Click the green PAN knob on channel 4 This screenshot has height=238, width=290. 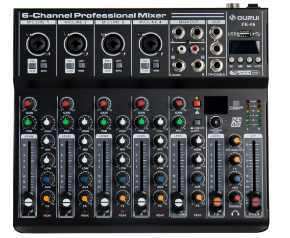pos(141,122)
